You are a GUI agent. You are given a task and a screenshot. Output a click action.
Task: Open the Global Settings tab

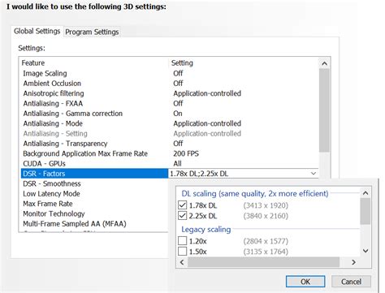pos(37,31)
